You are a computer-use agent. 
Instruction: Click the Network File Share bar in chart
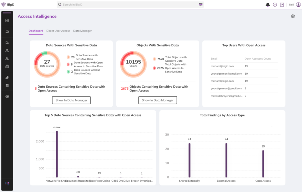point(57,154)
